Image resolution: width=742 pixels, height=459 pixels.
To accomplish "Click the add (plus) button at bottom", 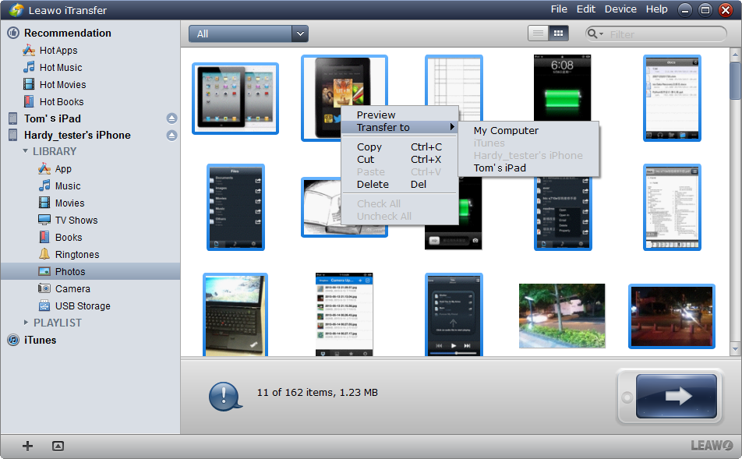I will coord(27,446).
